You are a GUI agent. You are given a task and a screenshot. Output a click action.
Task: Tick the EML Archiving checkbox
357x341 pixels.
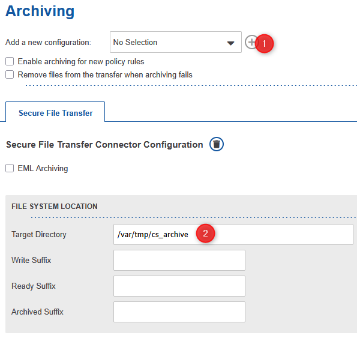pyautogui.click(x=10, y=168)
